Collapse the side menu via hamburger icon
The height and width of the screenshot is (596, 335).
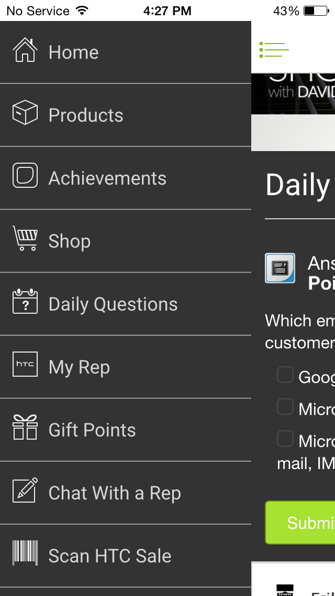(274, 50)
